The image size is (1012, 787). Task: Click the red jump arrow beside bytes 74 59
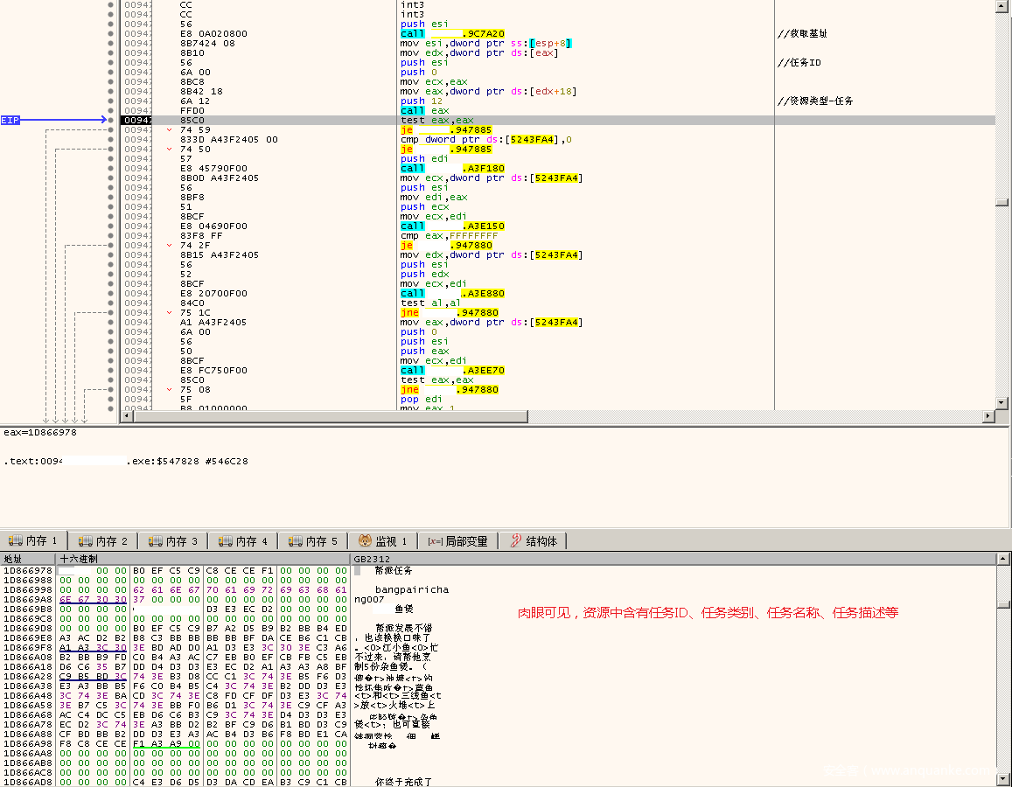click(171, 129)
